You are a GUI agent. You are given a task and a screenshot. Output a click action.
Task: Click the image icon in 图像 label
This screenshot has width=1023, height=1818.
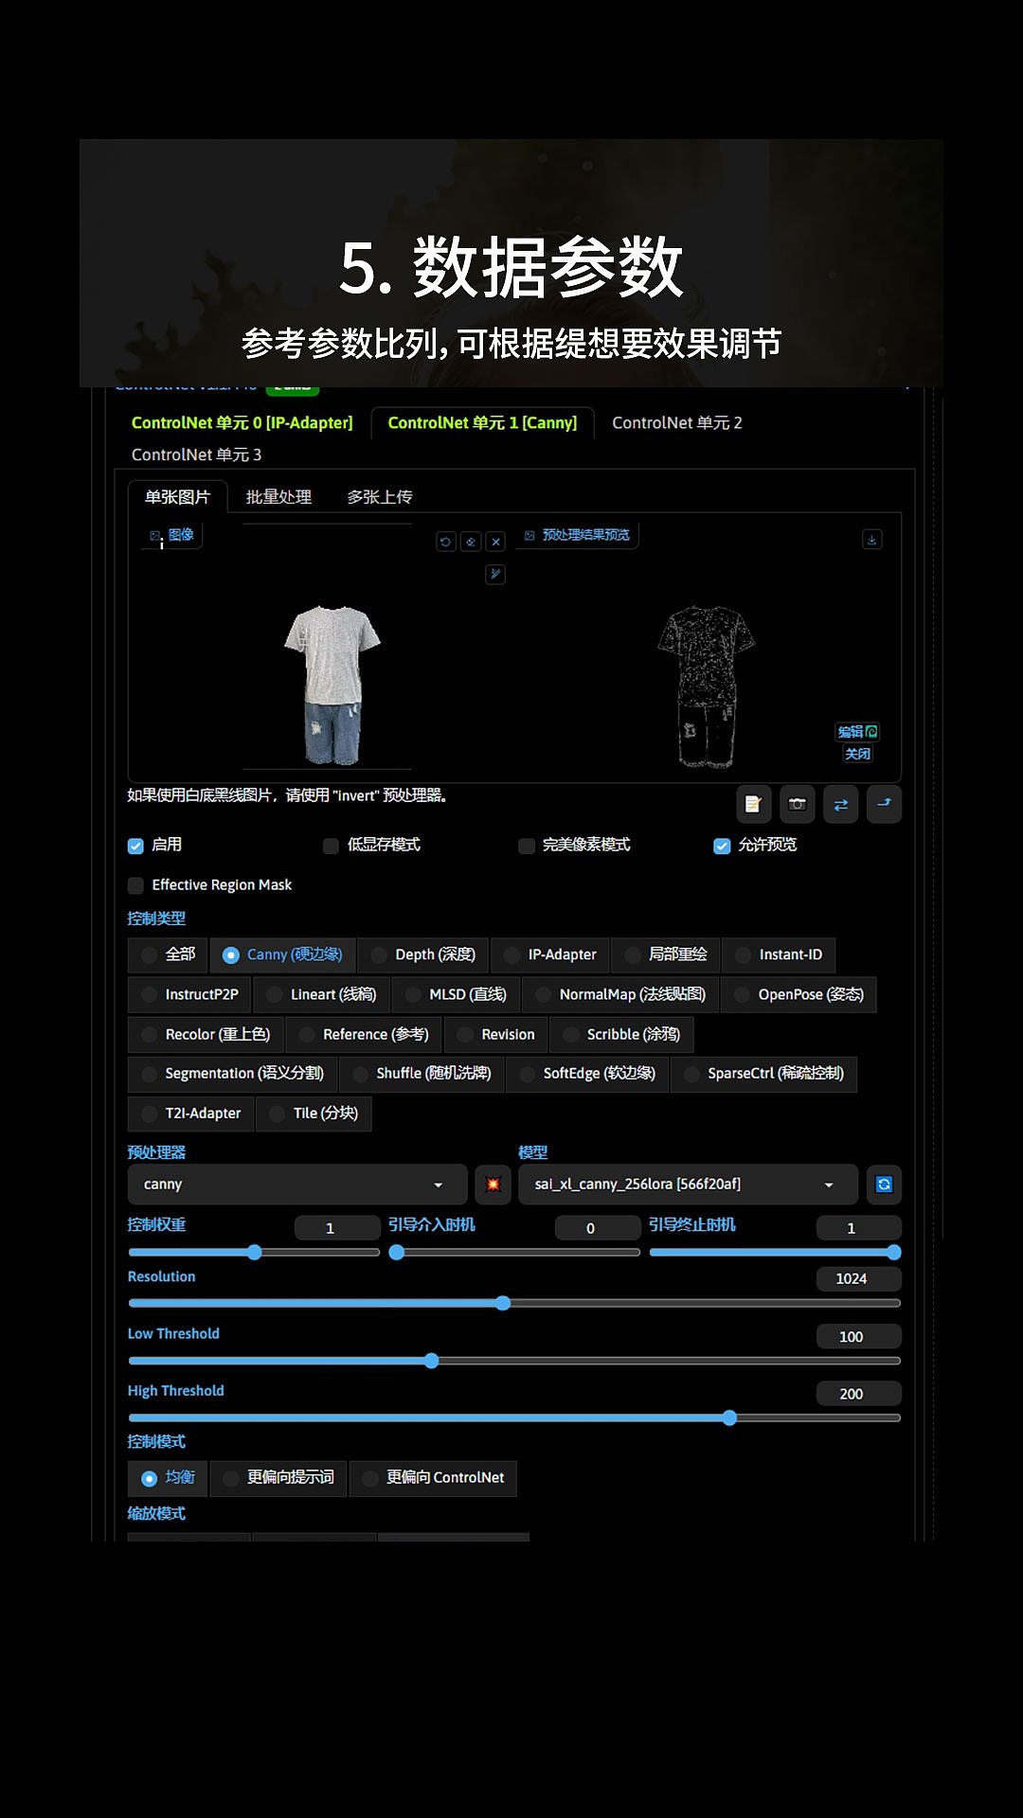(155, 536)
